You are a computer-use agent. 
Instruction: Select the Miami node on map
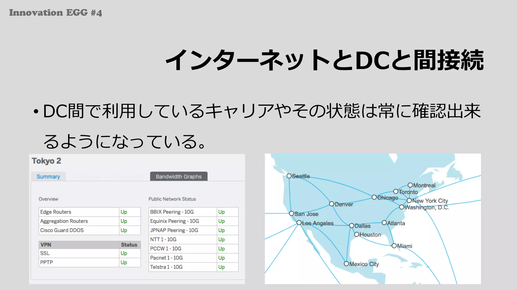coord(394,245)
